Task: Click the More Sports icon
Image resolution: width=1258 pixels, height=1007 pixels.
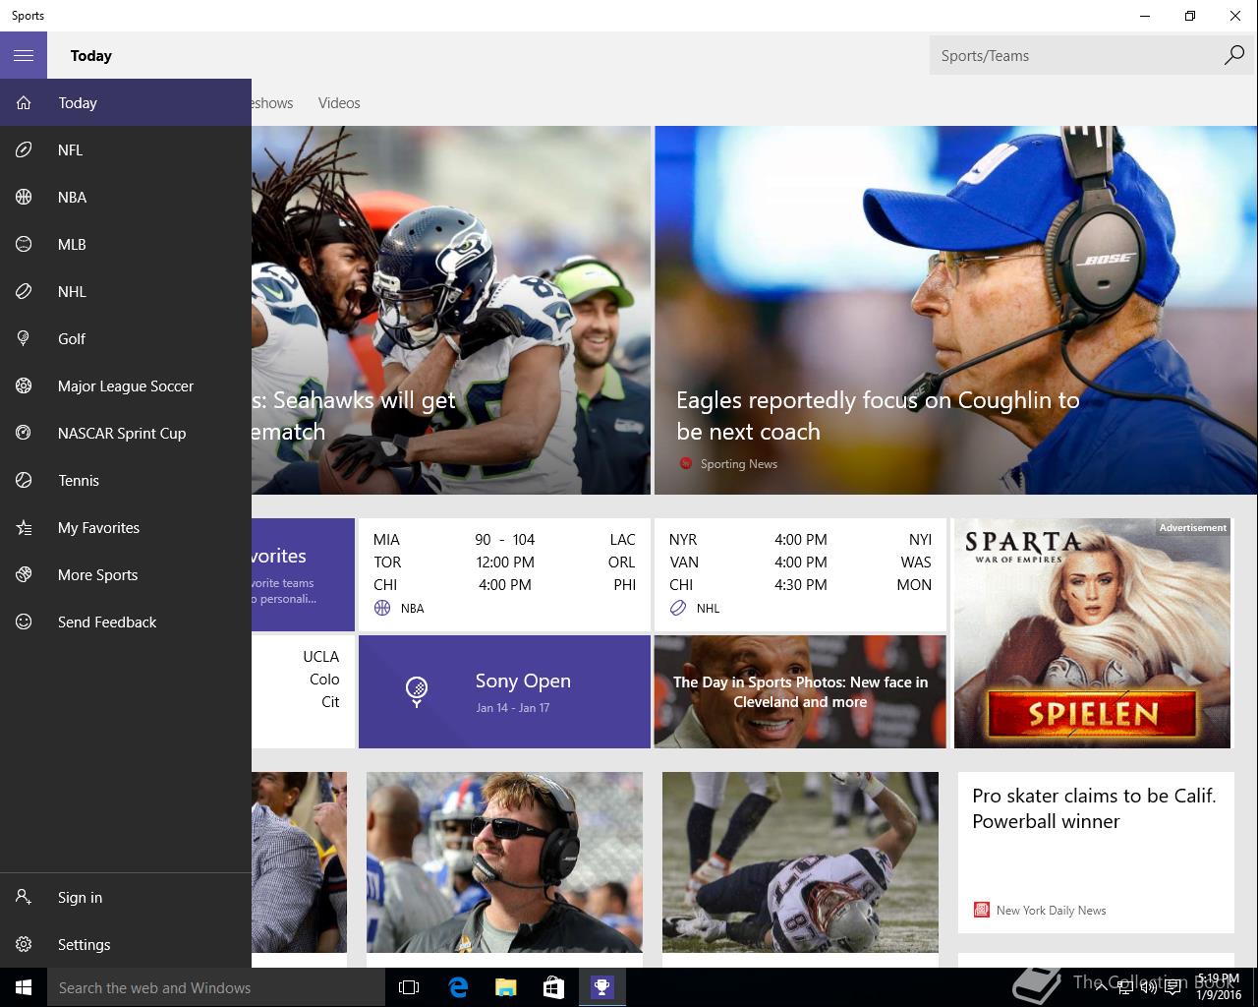Action: (x=24, y=574)
